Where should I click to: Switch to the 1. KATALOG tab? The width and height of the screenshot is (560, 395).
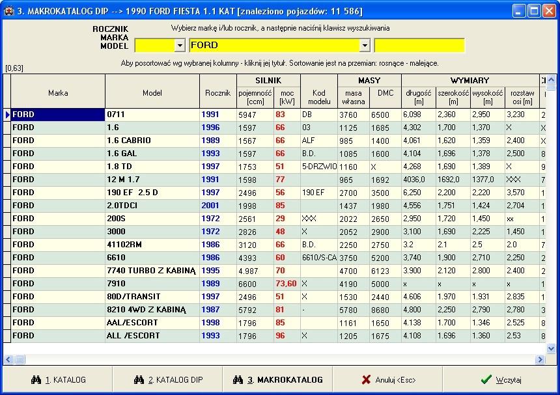(x=57, y=379)
